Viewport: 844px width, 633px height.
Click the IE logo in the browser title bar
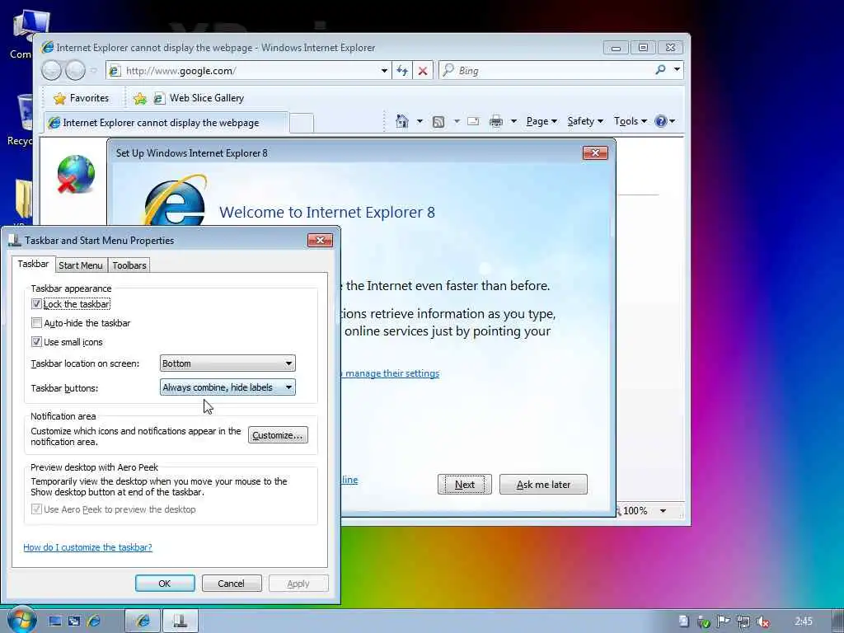[x=47, y=47]
